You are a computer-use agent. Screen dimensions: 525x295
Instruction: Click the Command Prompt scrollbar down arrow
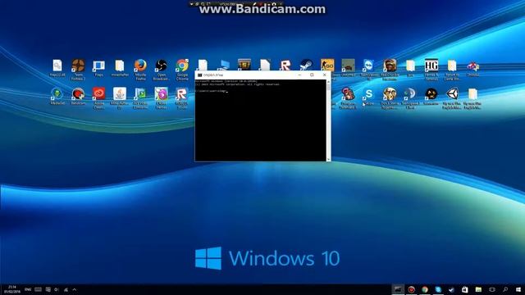[x=328, y=159]
